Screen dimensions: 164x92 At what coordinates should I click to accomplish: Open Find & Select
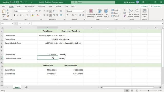[136, 13]
